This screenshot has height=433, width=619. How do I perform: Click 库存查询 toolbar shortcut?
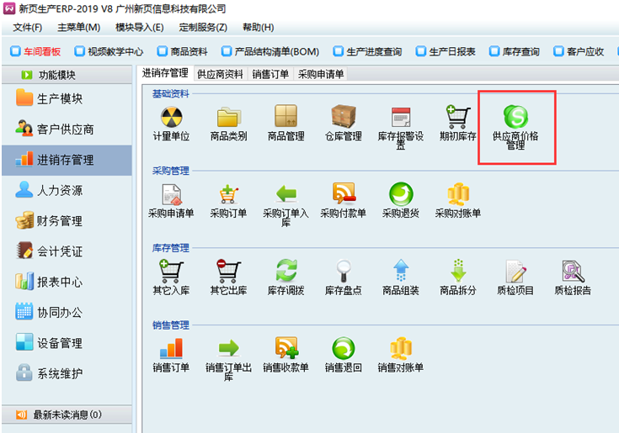coord(514,51)
